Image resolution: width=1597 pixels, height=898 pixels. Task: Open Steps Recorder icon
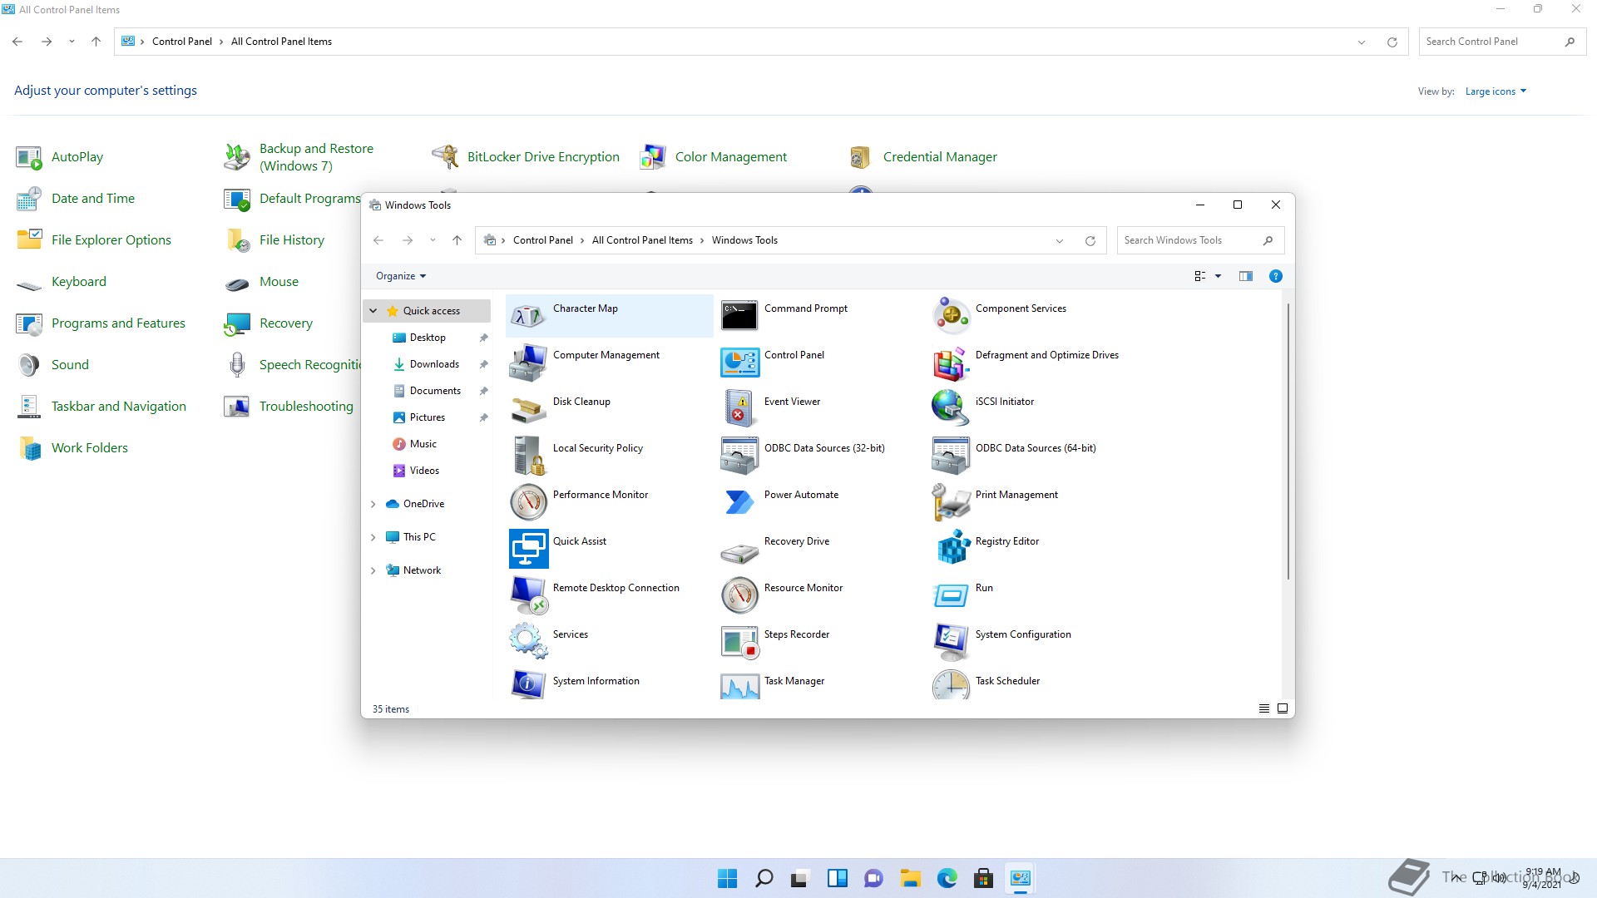(x=739, y=642)
